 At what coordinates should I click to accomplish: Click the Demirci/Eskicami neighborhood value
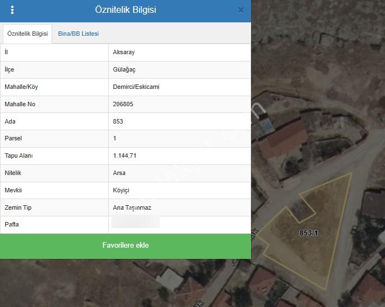(x=136, y=87)
